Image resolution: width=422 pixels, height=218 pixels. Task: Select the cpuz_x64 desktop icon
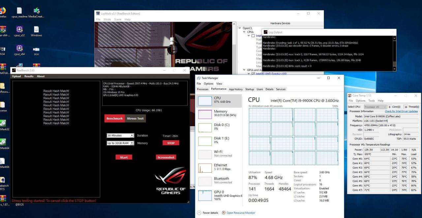[x=19, y=50]
